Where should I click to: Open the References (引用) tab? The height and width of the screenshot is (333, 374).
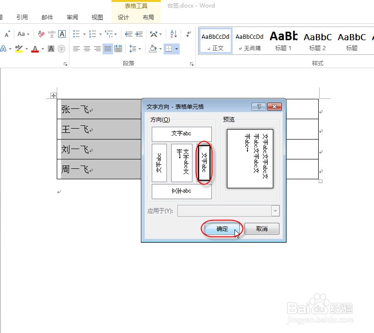(x=22, y=17)
